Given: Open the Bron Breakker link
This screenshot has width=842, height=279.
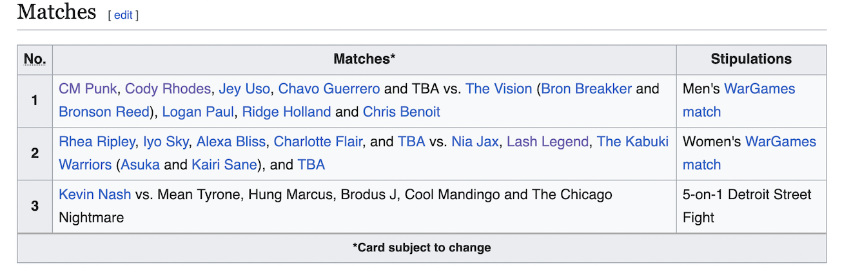Looking at the screenshot, I should [586, 89].
